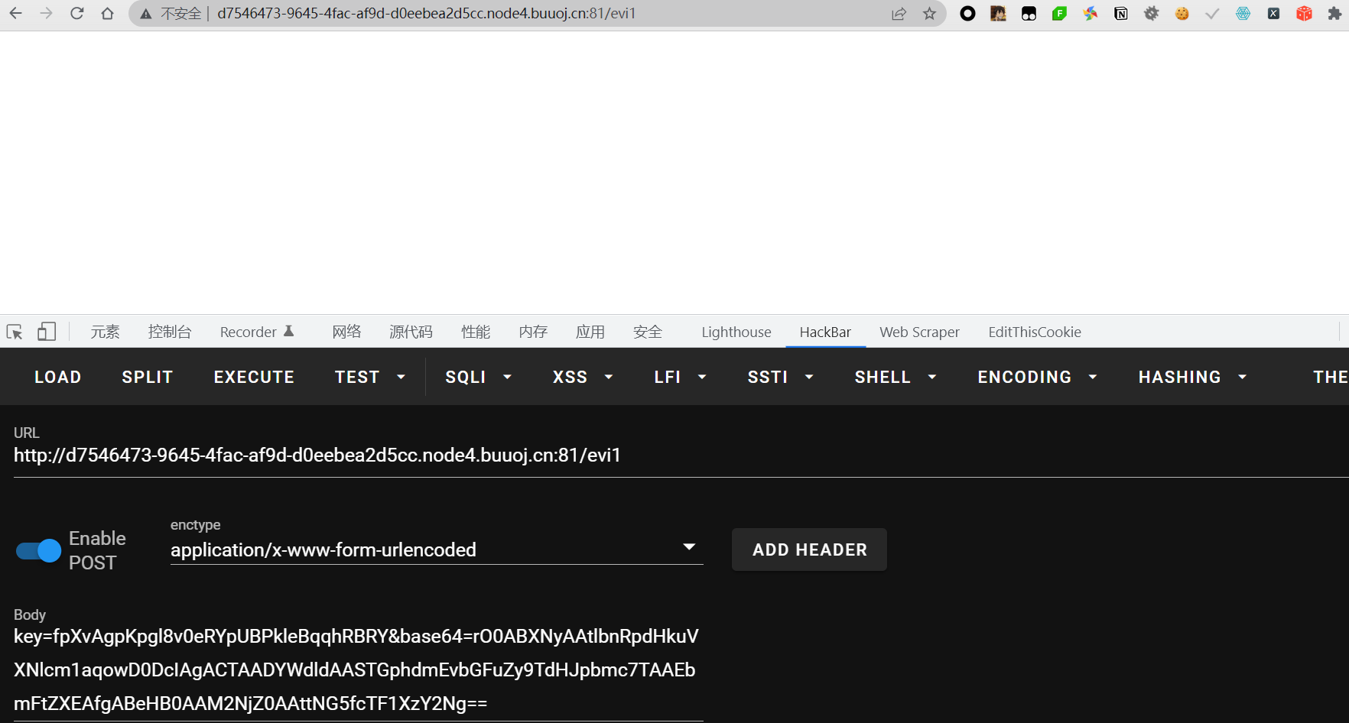
Task: Toggle the device toolbar emulation
Action: (x=47, y=332)
